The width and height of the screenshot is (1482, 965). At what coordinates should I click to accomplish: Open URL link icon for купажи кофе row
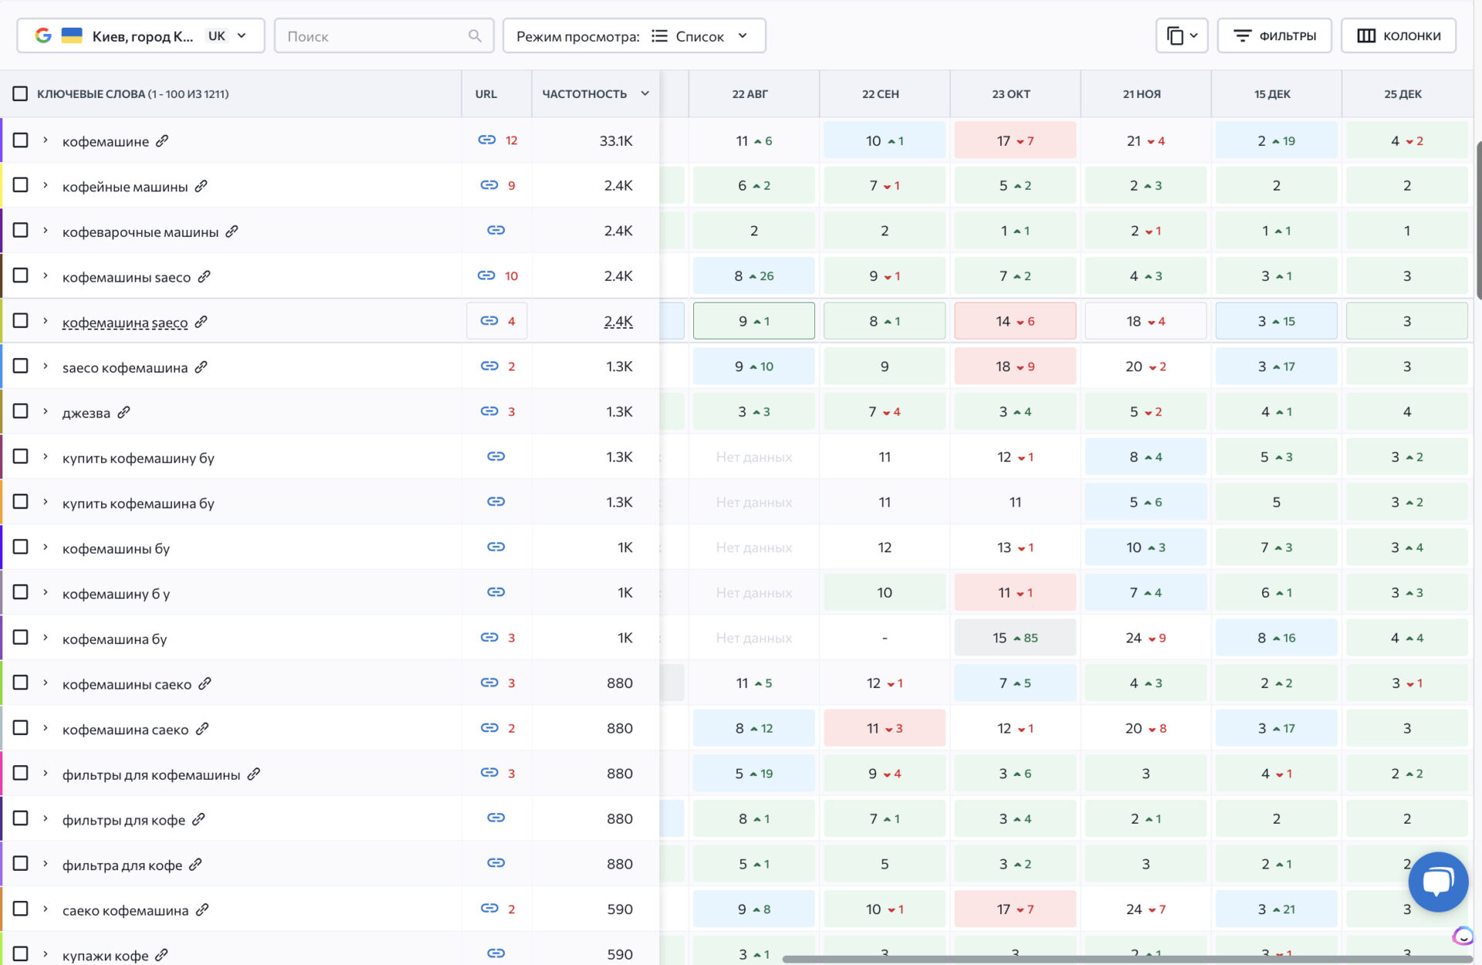tap(496, 954)
